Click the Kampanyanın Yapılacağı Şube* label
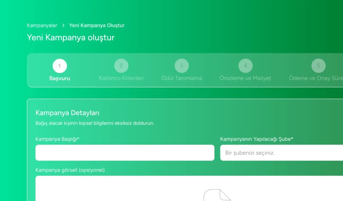 tap(256, 139)
